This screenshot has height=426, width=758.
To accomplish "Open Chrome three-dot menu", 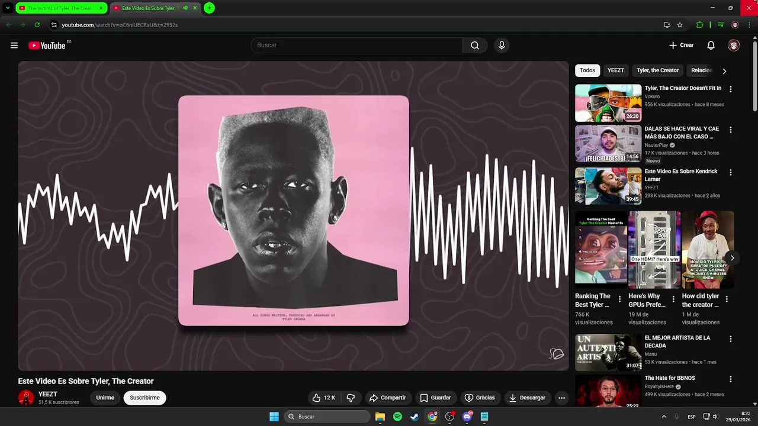I will click(749, 25).
